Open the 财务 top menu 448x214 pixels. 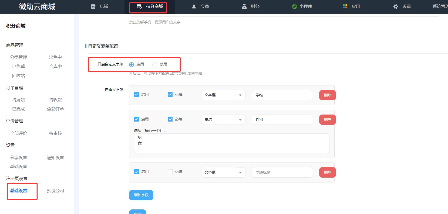[x=255, y=6]
